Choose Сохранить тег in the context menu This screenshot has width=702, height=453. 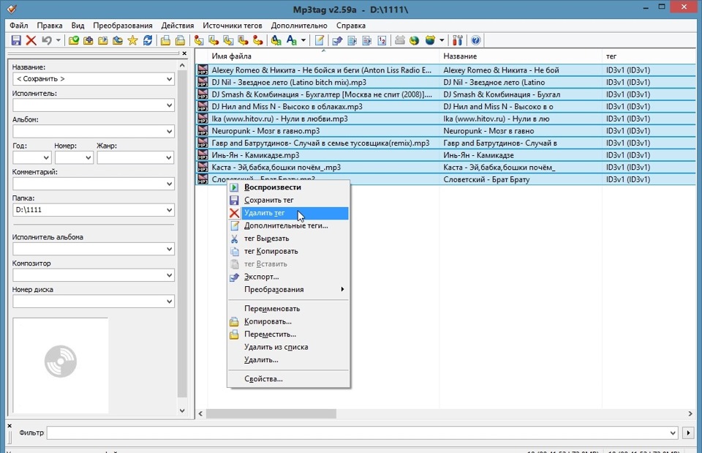click(288, 201)
